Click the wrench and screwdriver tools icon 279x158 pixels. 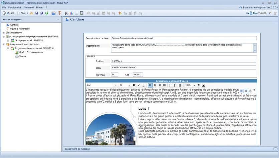point(66,13)
